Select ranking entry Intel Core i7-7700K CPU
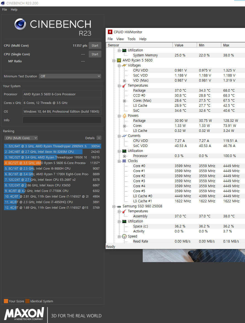Viewport: 245px width, 323px height. [52, 191]
